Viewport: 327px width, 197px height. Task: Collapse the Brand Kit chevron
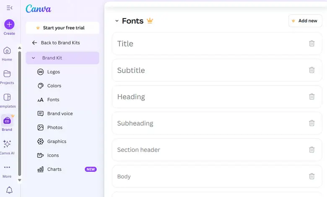click(34, 58)
